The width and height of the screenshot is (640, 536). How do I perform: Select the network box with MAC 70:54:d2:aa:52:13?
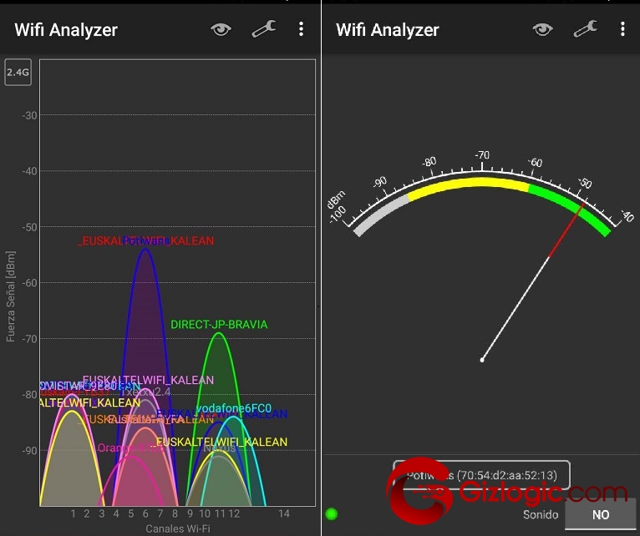click(481, 475)
